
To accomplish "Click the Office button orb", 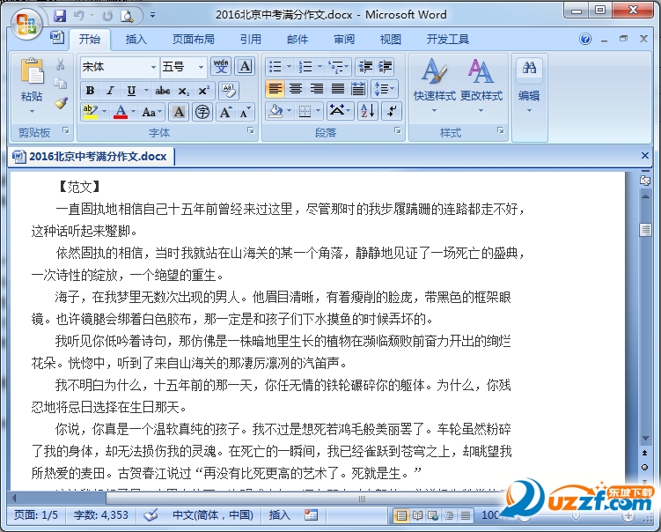I will (26, 24).
